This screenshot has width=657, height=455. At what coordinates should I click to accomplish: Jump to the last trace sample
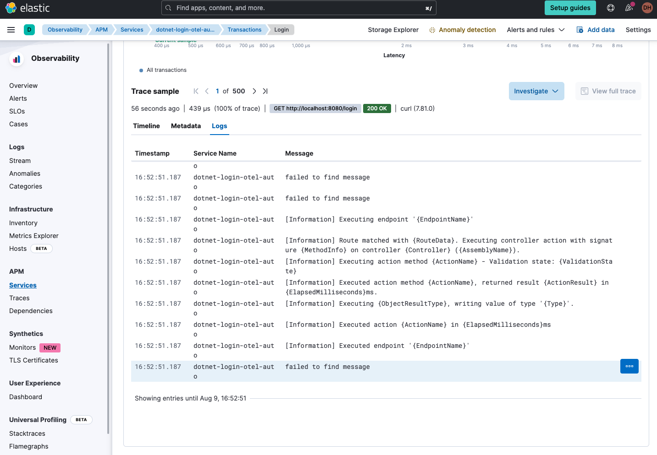(x=265, y=91)
